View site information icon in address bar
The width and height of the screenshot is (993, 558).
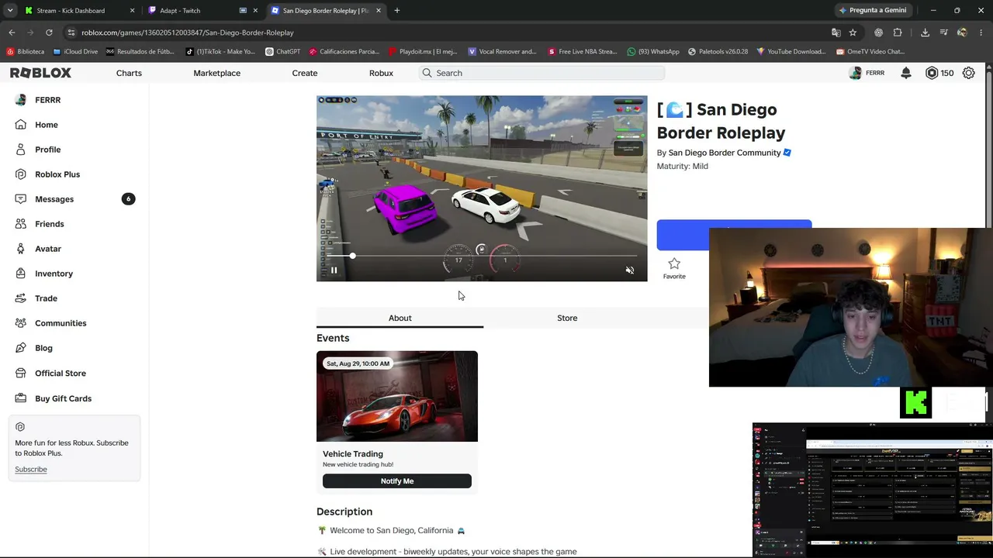click(x=71, y=33)
